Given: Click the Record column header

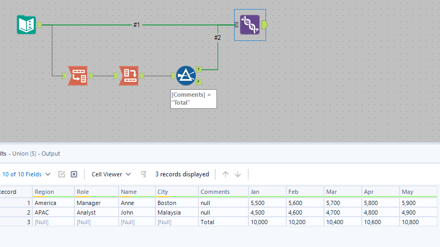Looking at the screenshot, I should coord(16,192).
